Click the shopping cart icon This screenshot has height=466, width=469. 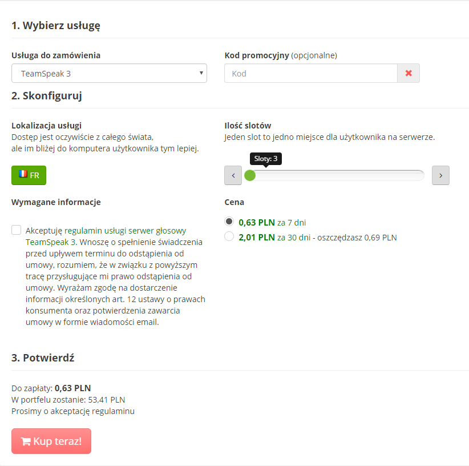pyautogui.click(x=26, y=441)
